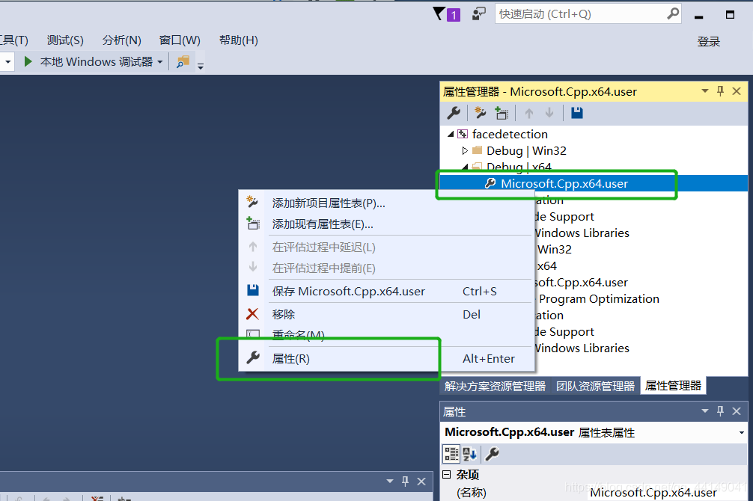The height and width of the screenshot is (501, 753).
Task: Toggle the bottom panel auto-hide pin
Action: click(405, 481)
